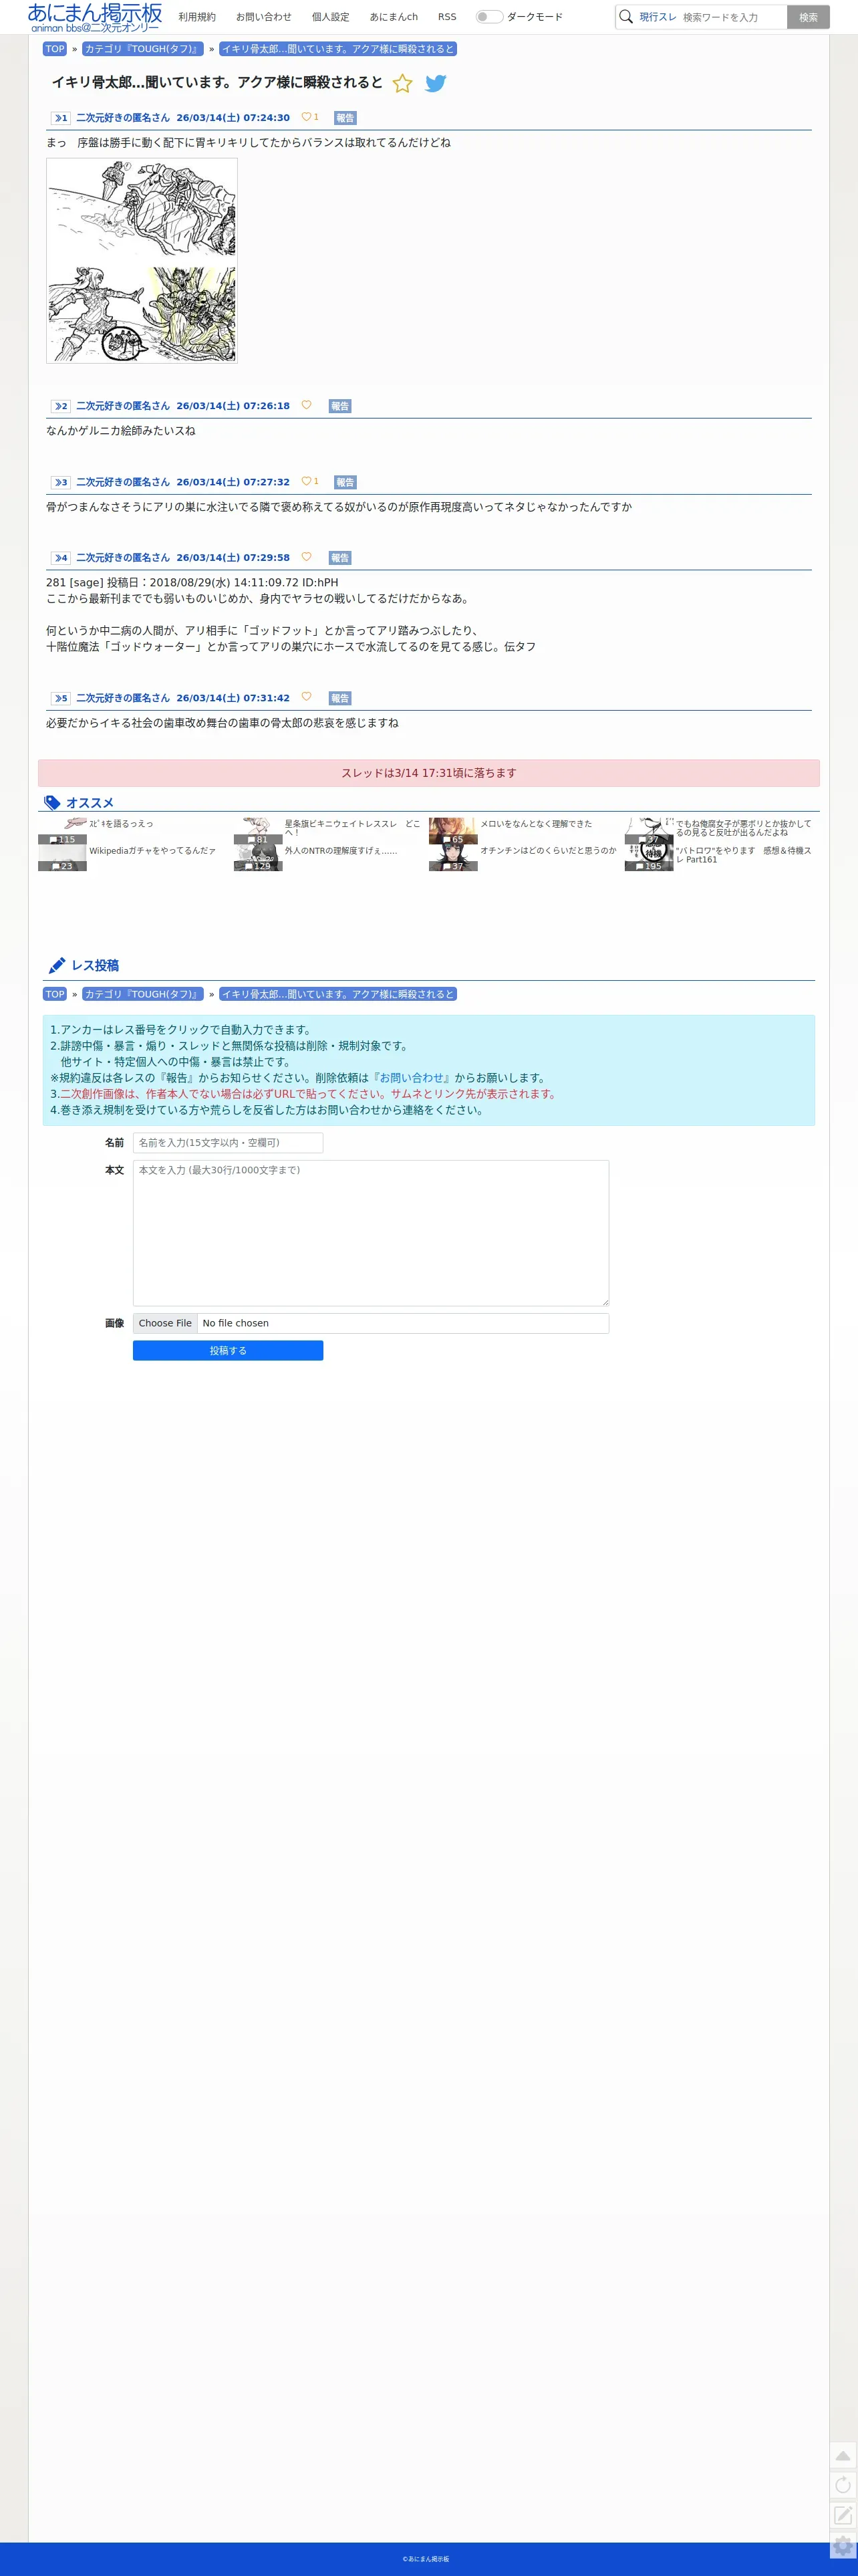Jump to page top with the up-arrow icon
Viewport: 858px width, 2576px height.
coord(843,2456)
